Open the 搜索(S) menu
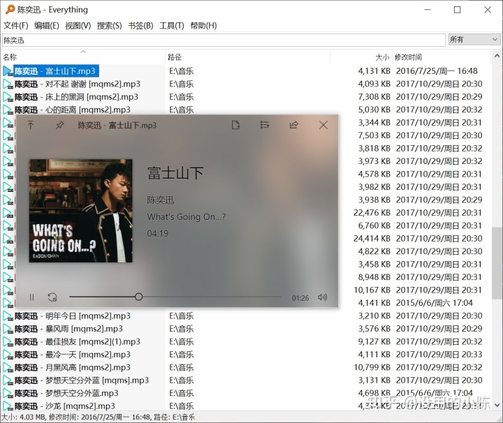Screen dimensions: 503x423 (110, 26)
